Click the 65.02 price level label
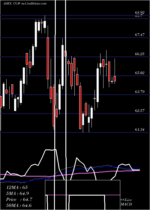The height and width of the screenshot is (210, 150). tap(140, 73)
